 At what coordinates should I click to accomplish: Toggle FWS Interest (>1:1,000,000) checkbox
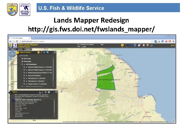point(24,78)
